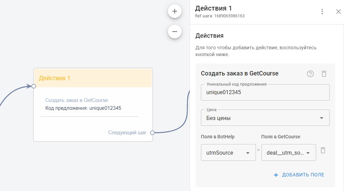The width and height of the screenshot is (344, 191).
Task: Click the plus icon beside ДОБАВИТЬ ПОЛЕ
Action: [x=276, y=175]
